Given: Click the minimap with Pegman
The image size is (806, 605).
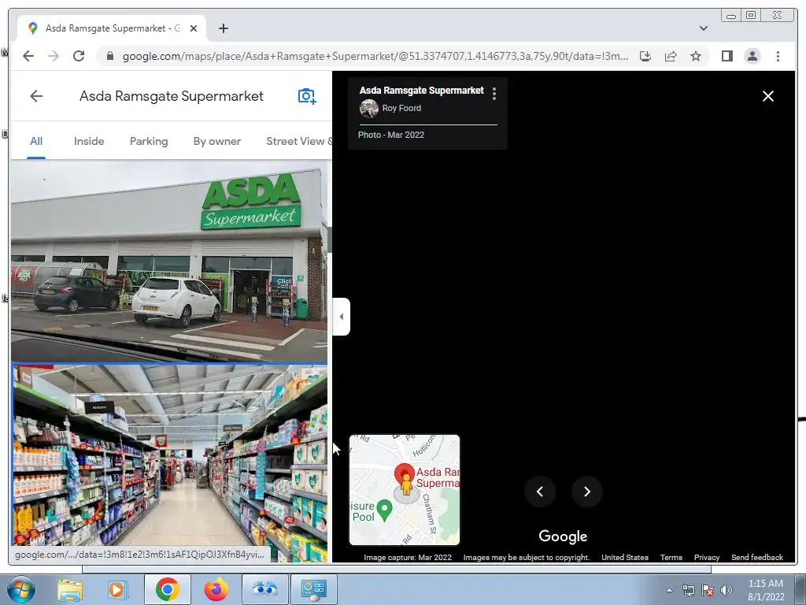Looking at the screenshot, I should pos(405,490).
